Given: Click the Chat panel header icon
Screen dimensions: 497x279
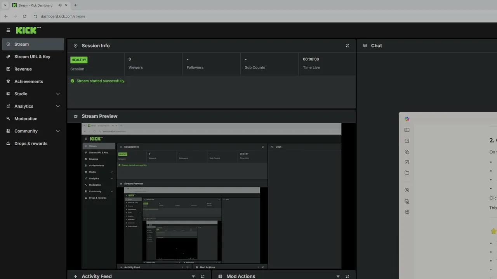Looking at the screenshot, I should pyautogui.click(x=365, y=46).
